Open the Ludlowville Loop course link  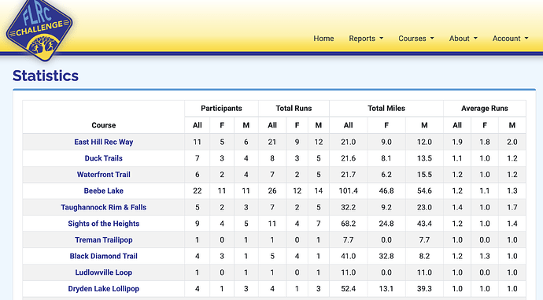104,272
